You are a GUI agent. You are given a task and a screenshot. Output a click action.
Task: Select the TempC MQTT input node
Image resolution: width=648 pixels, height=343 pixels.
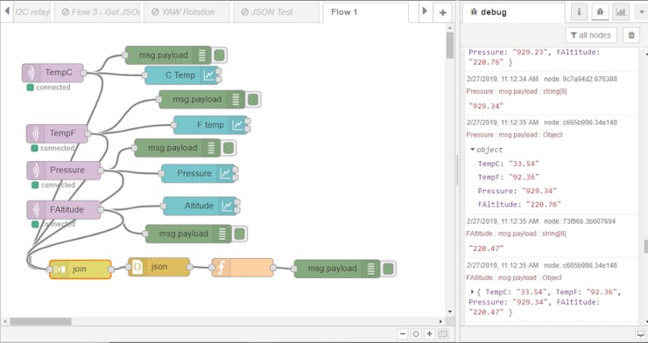(53, 73)
